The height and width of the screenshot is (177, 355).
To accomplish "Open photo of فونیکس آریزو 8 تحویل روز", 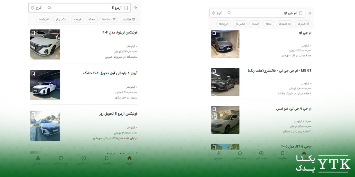I will pos(45,125).
